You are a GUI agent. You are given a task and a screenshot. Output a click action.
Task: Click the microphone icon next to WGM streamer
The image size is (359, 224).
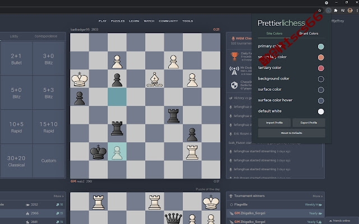tap(233, 39)
